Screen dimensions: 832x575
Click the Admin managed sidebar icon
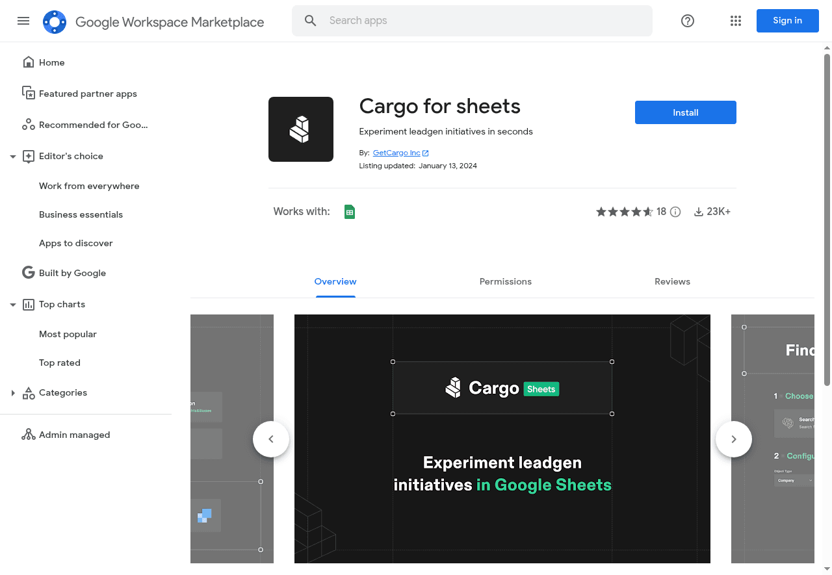[x=29, y=434]
